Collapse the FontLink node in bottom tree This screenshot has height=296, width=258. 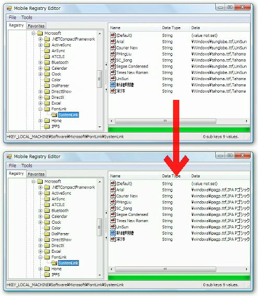coord(40,257)
